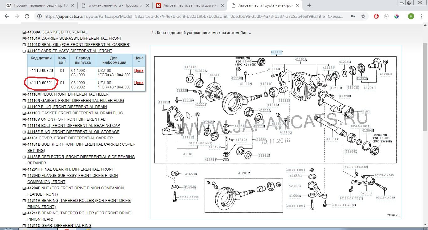Expand 41101D SEAL, OIL node
Screen dimensions: 428x230
(24, 45)
